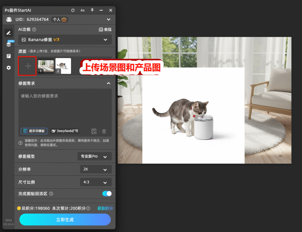
Task: Pin the StartAI plugin panel
Action: coord(92,10)
